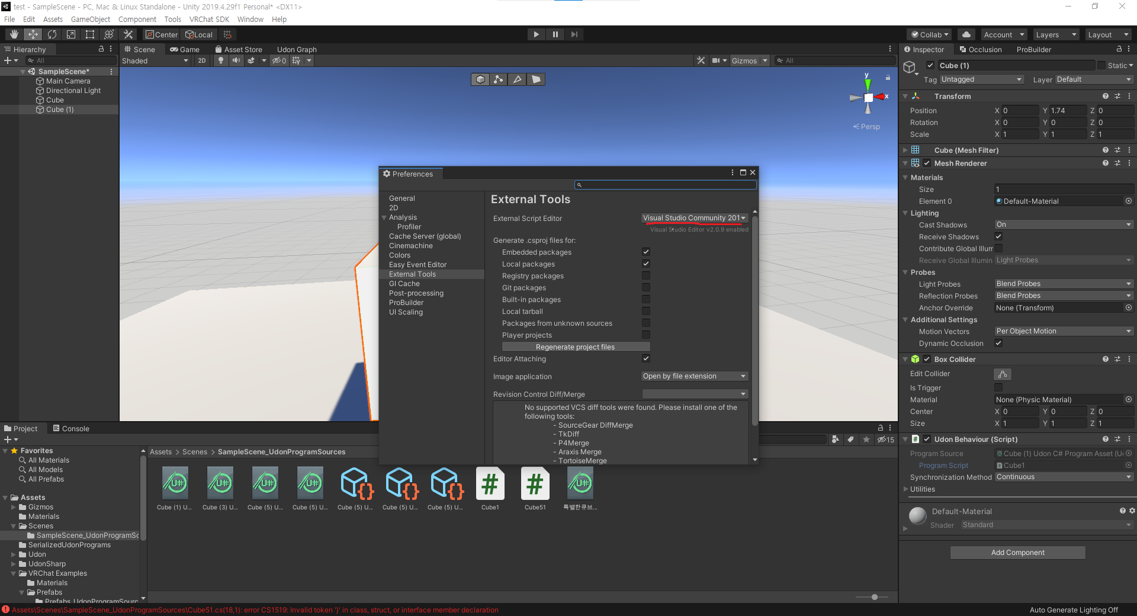
Task: Open the Cast Shadows dropdown
Action: coord(1064,224)
